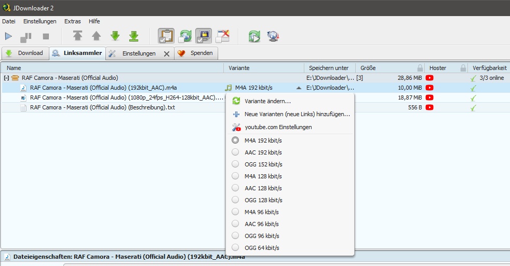Choose Neue Varianten (neue Links) hinzufügen...
Image resolution: width=510 pixels, height=266 pixels.
(x=289, y=114)
